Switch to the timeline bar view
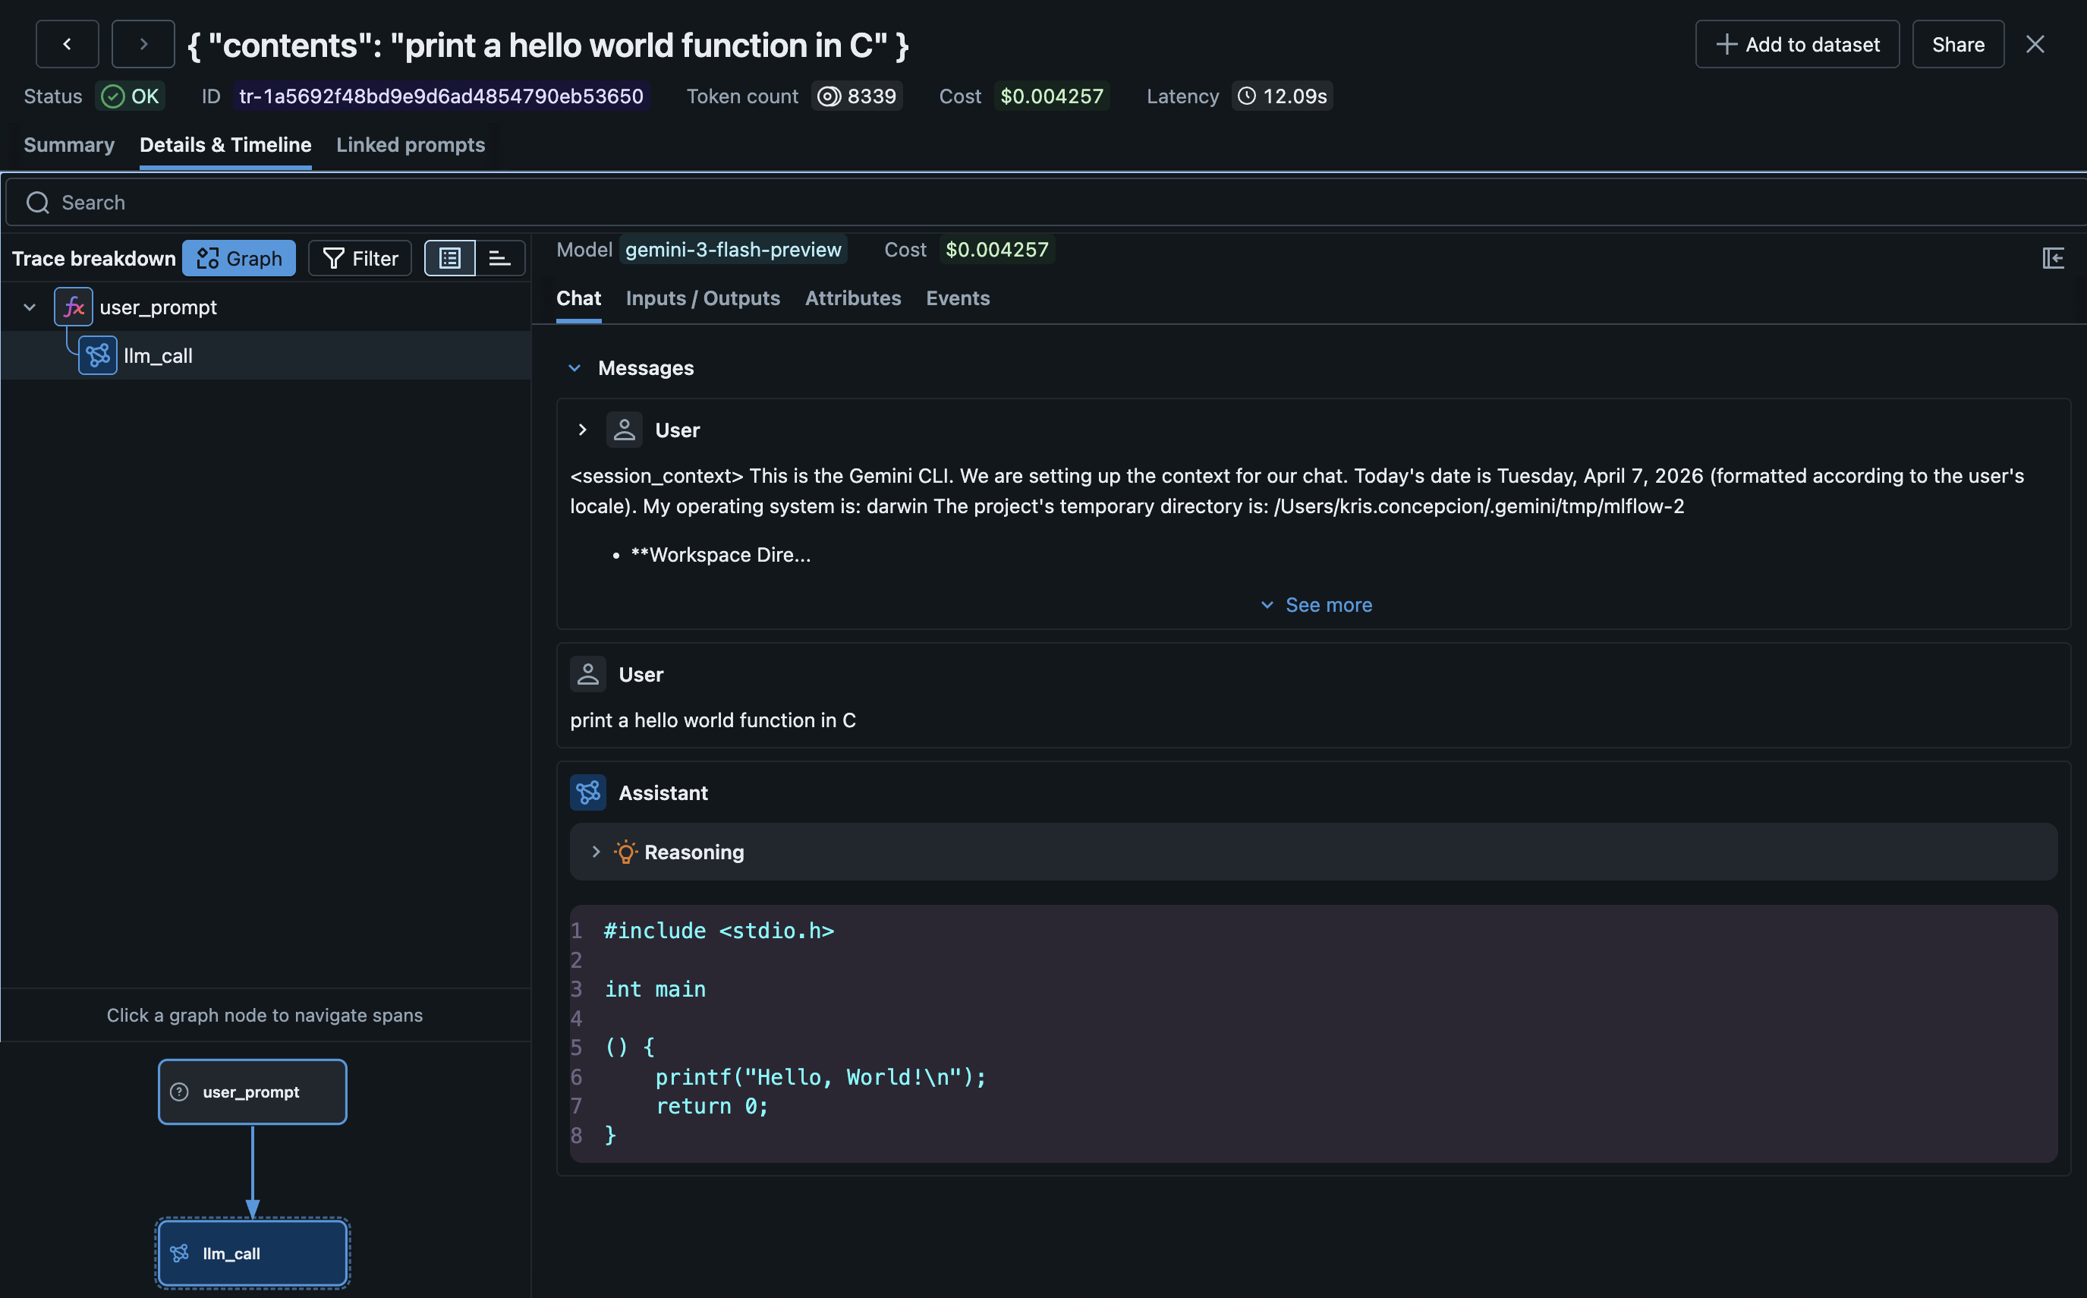 499,257
